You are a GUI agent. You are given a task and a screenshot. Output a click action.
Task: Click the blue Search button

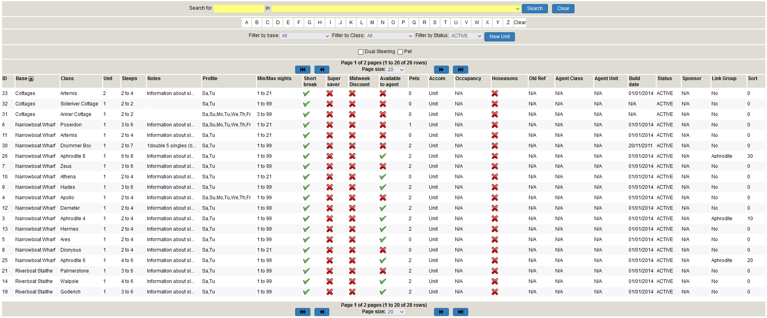[534, 8]
